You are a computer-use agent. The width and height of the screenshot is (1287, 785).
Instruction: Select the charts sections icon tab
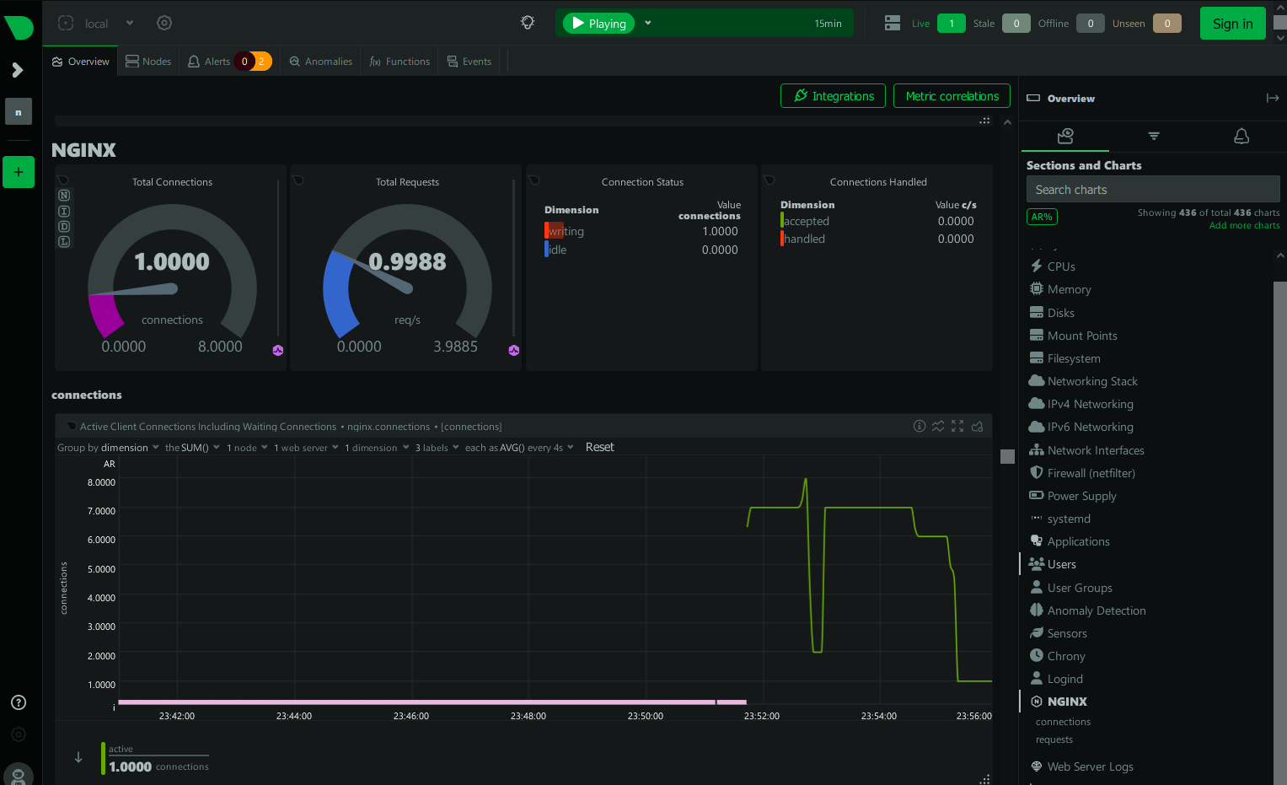(1065, 136)
